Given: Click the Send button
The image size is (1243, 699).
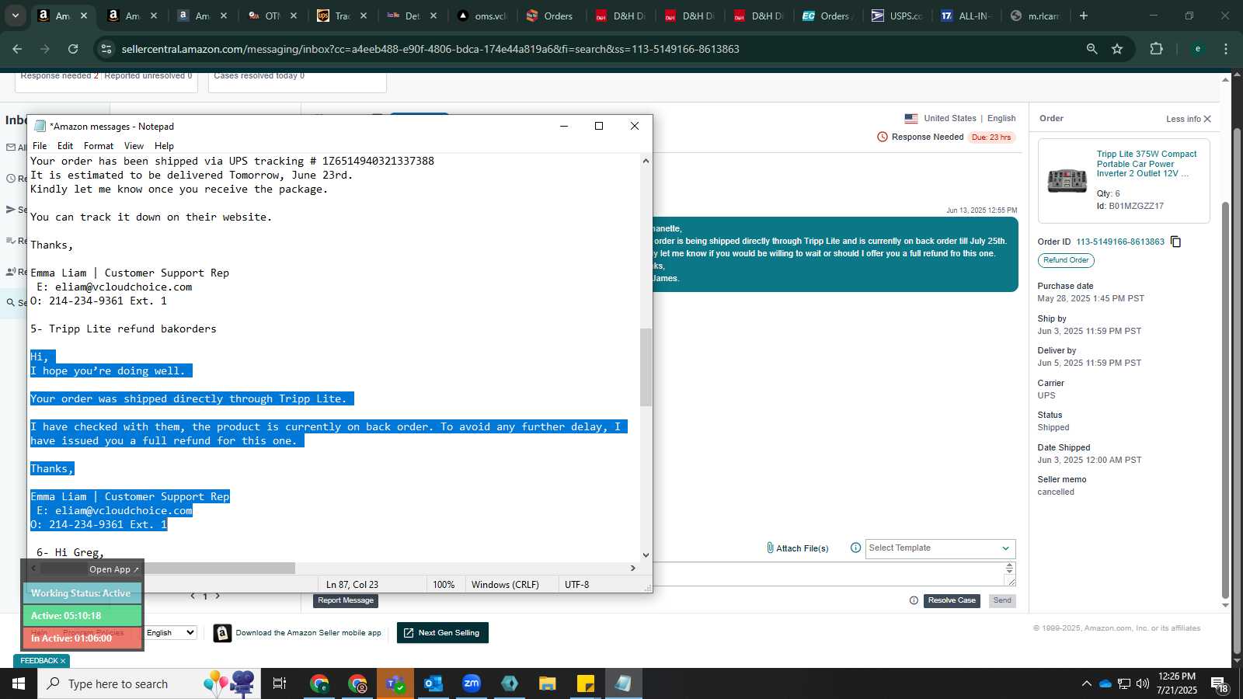Looking at the screenshot, I should point(1003,600).
